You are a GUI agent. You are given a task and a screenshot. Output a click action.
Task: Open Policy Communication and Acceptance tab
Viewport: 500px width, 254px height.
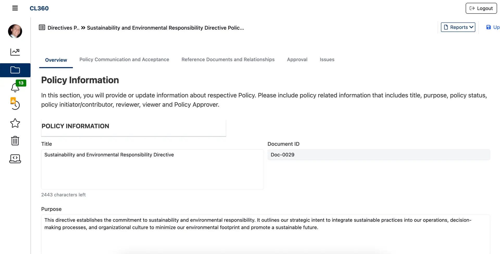click(124, 60)
